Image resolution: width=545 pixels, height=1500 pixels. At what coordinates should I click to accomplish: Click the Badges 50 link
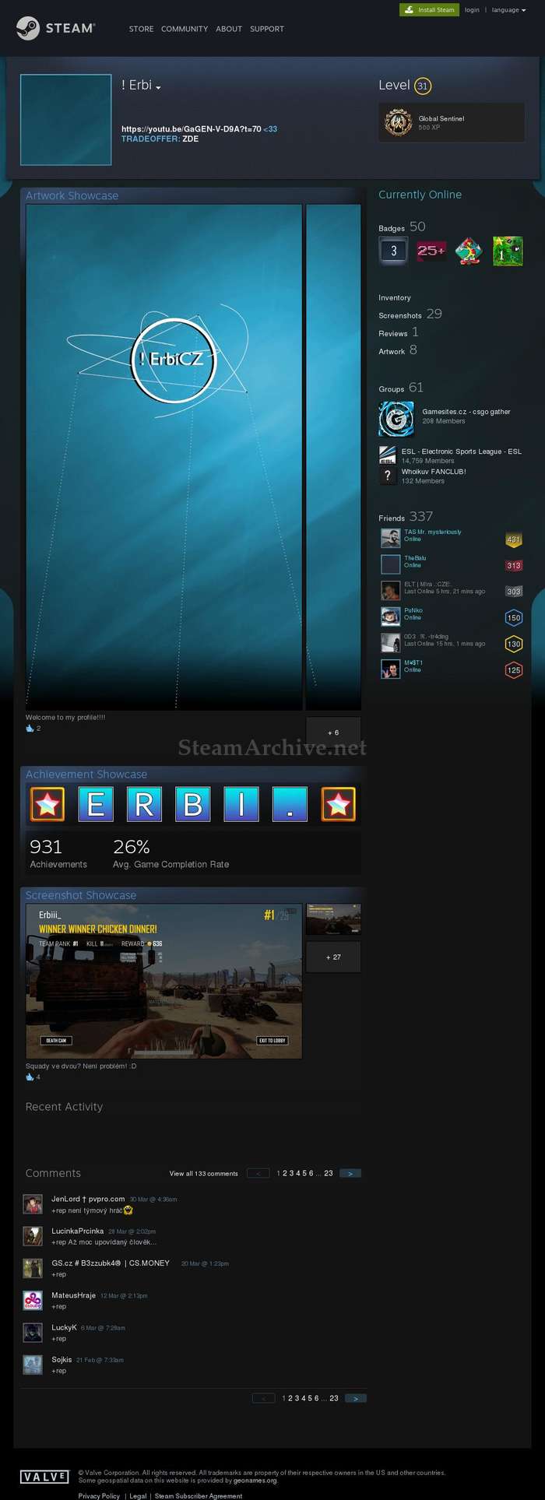click(x=402, y=227)
